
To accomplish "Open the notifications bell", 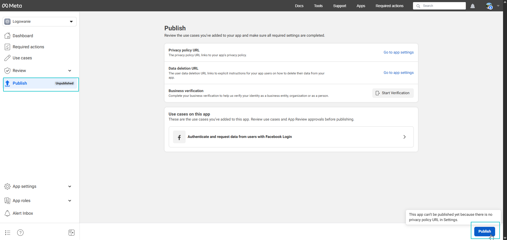I will click(x=472, y=6).
